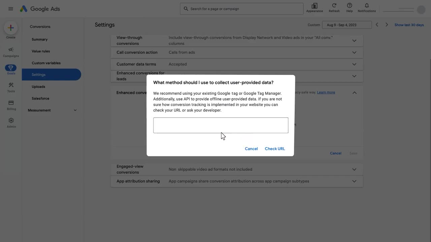Expand Engaged-view conversions section

coord(354,169)
